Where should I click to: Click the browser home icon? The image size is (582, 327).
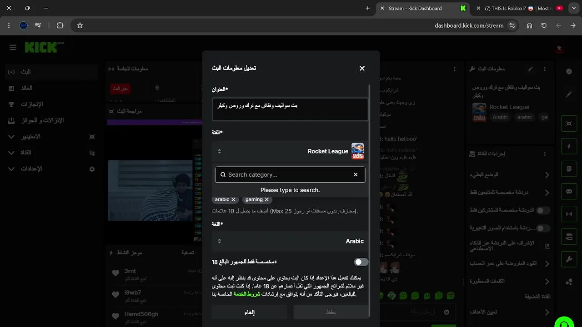coord(529,25)
